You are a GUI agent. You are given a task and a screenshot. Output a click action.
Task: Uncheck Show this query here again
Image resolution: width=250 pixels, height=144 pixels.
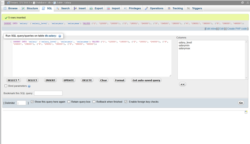tap(32, 102)
